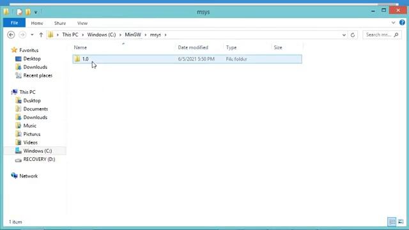Open Desktop under Favorites
This screenshot has width=409, height=230.
[x=32, y=59]
